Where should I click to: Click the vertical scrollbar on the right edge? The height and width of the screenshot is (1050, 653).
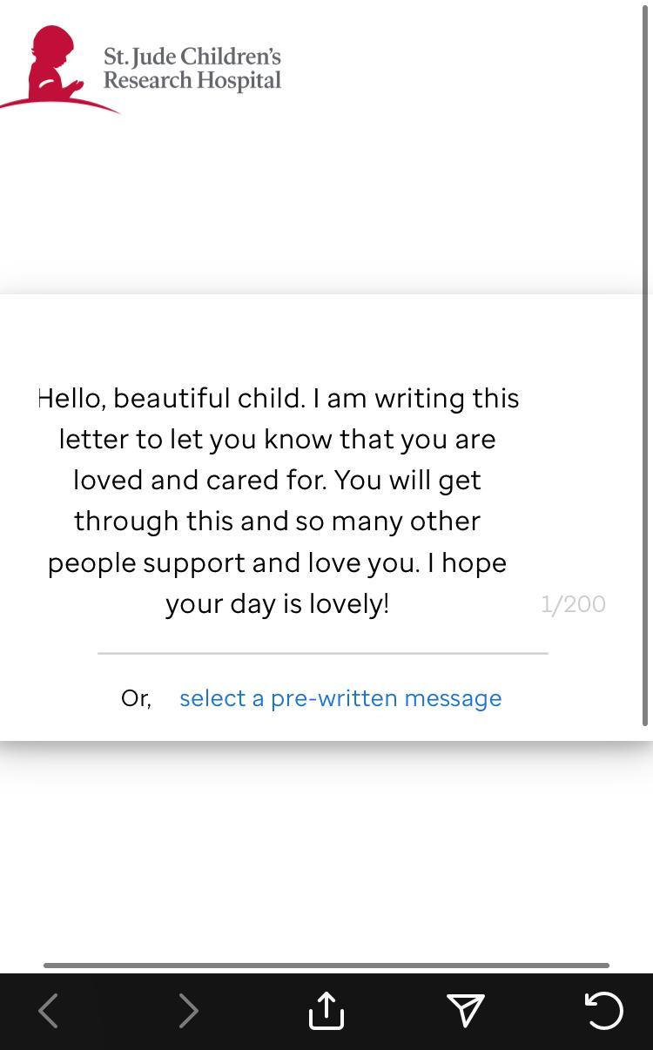click(646, 348)
